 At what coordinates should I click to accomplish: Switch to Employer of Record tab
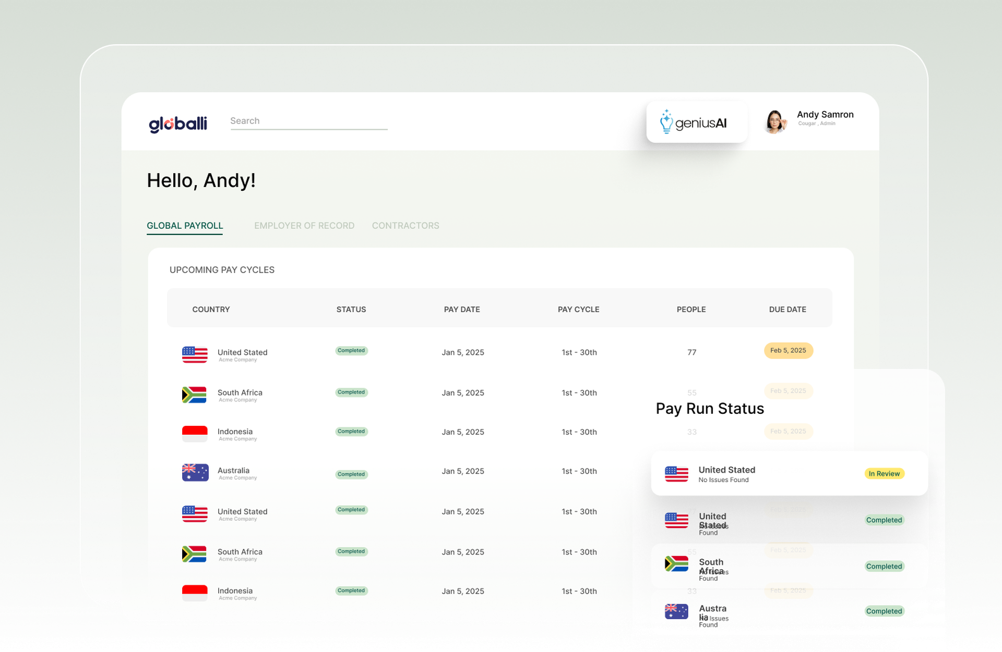[x=304, y=226]
